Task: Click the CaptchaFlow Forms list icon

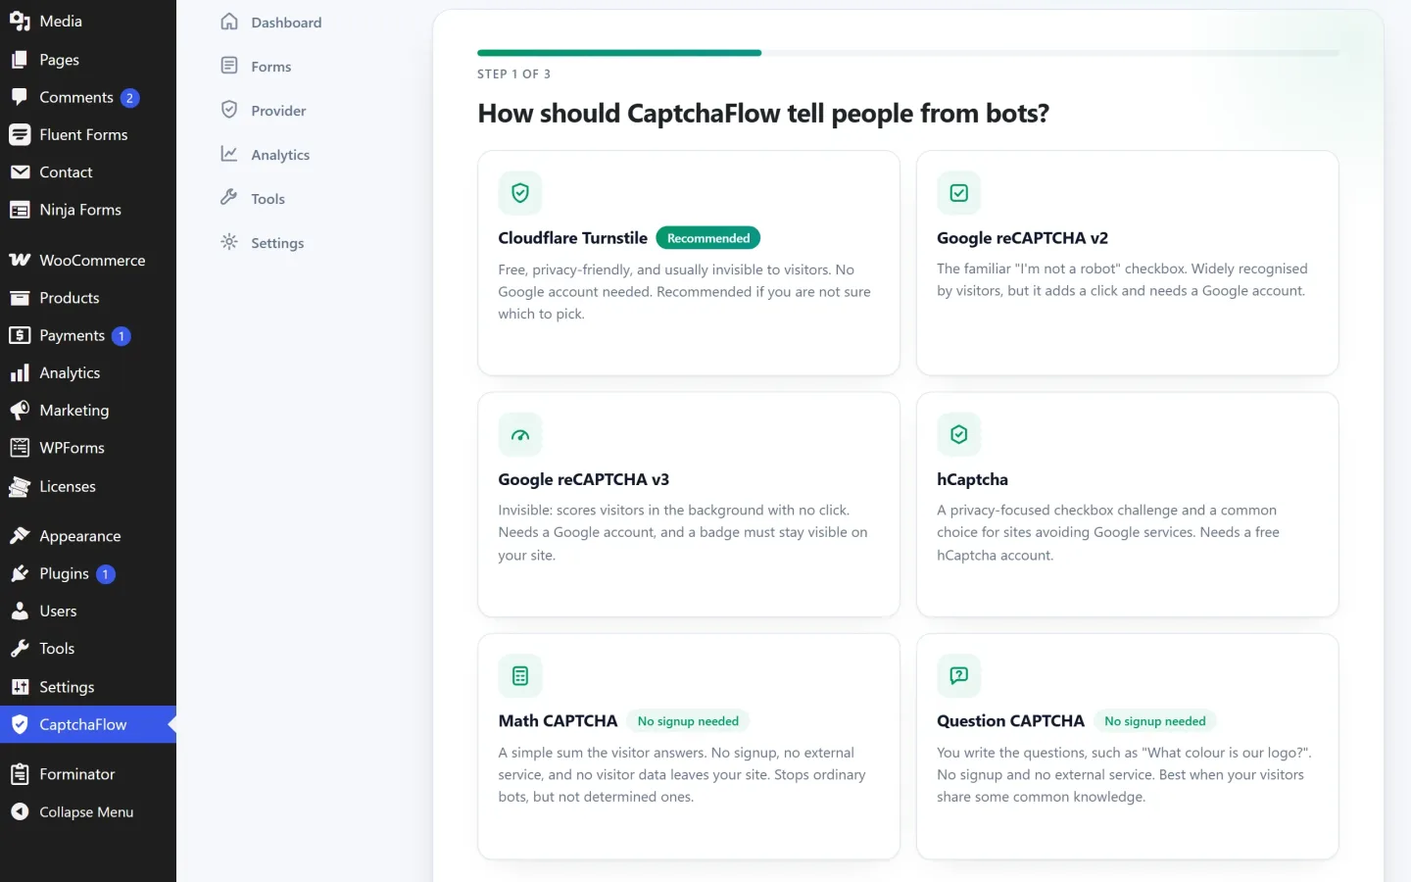Action: point(229,66)
